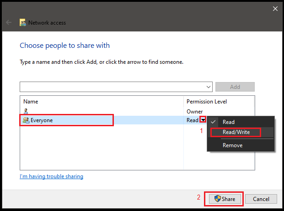Select Read/Write from the permission menu
The width and height of the screenshot is (284, 211).
pyautogui.click(x=236, y=132)
